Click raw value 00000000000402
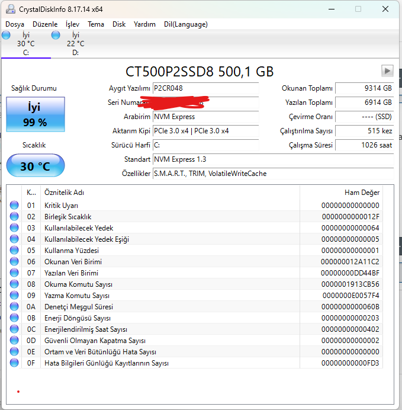 pyautogui.click(x=350, y=329)
